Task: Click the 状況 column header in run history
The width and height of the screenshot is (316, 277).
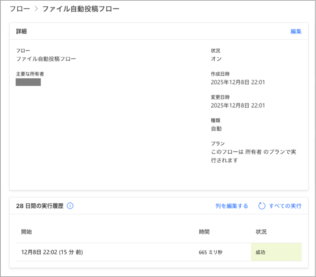Action: tap(261, 232)
